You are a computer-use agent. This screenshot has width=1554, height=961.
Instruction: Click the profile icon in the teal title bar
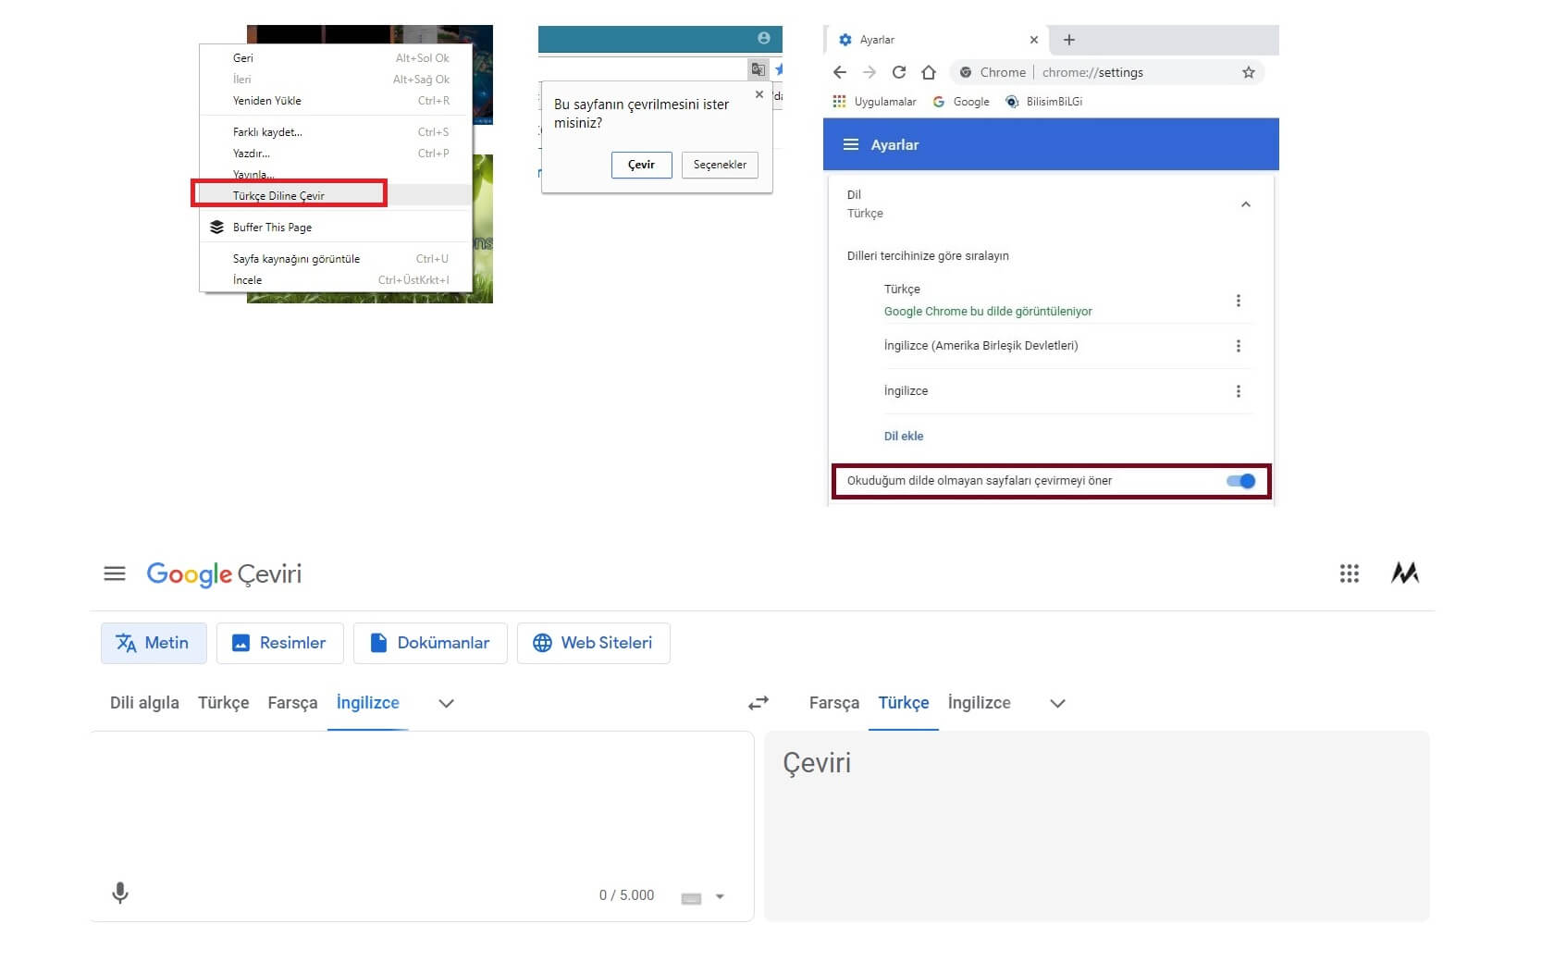pyautogui.click(x=764, y=38)
